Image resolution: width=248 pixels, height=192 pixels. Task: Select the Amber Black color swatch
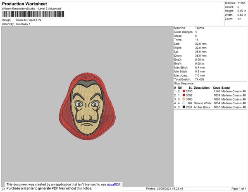184,107
